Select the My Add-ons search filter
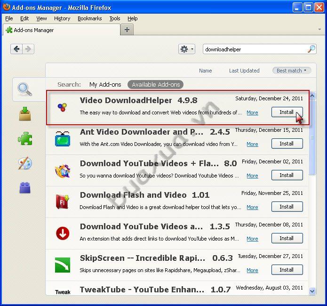Image resolution: width=327 pixels, height=306 pixels. coord(105,85)
